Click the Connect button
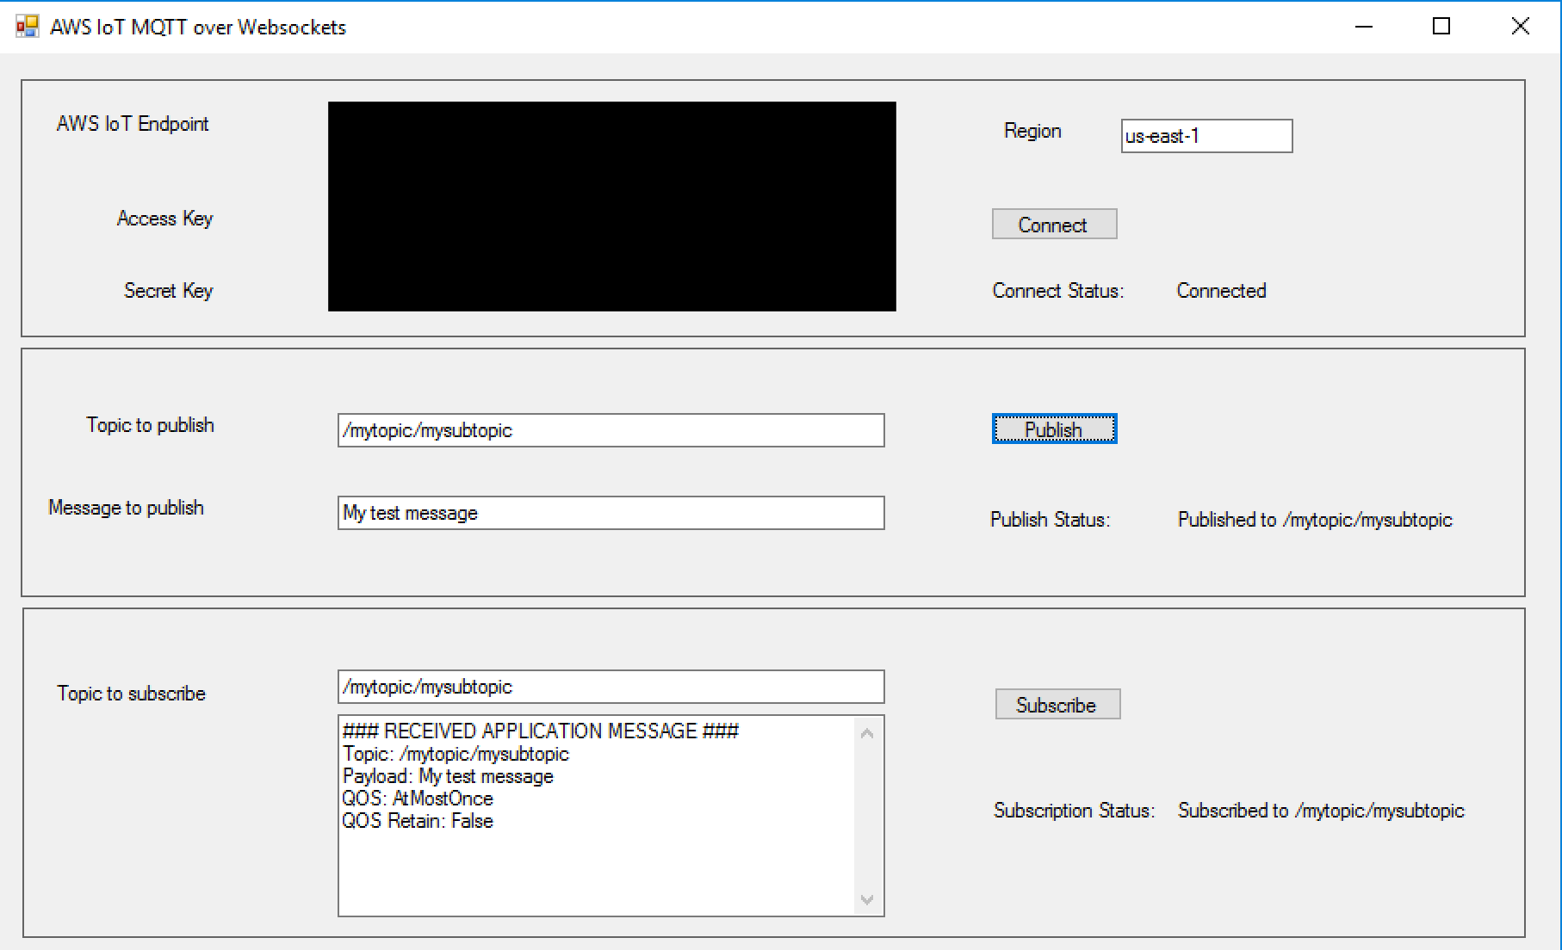 1054,224
